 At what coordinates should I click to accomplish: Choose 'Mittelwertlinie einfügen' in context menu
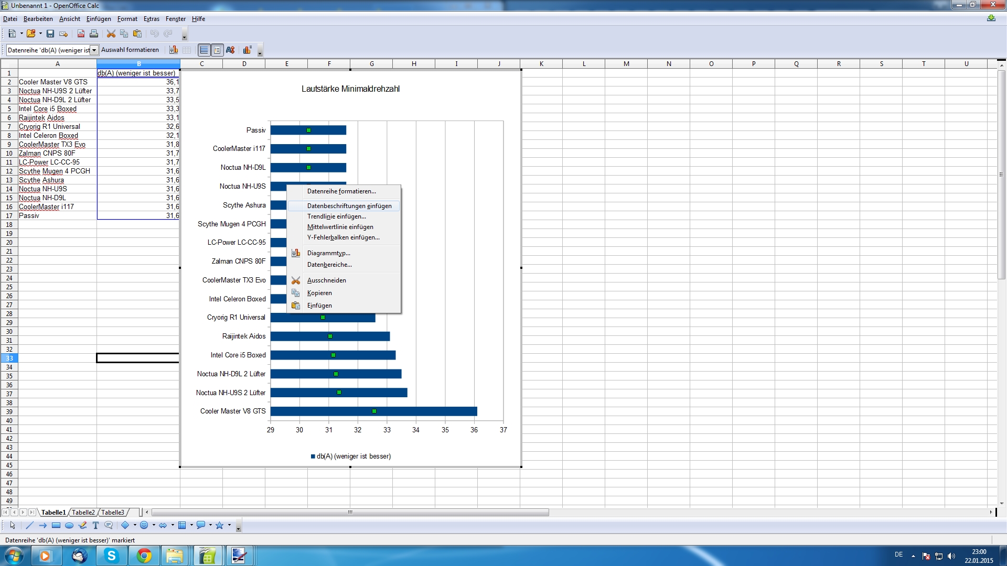pyautogui.click(x=344, y=227)
